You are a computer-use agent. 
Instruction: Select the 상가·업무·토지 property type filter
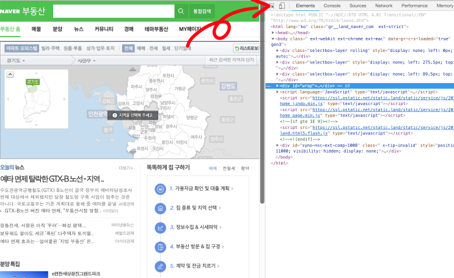point(100,48)
